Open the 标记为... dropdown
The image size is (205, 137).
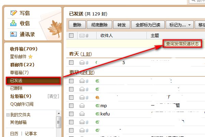point(180,25)
